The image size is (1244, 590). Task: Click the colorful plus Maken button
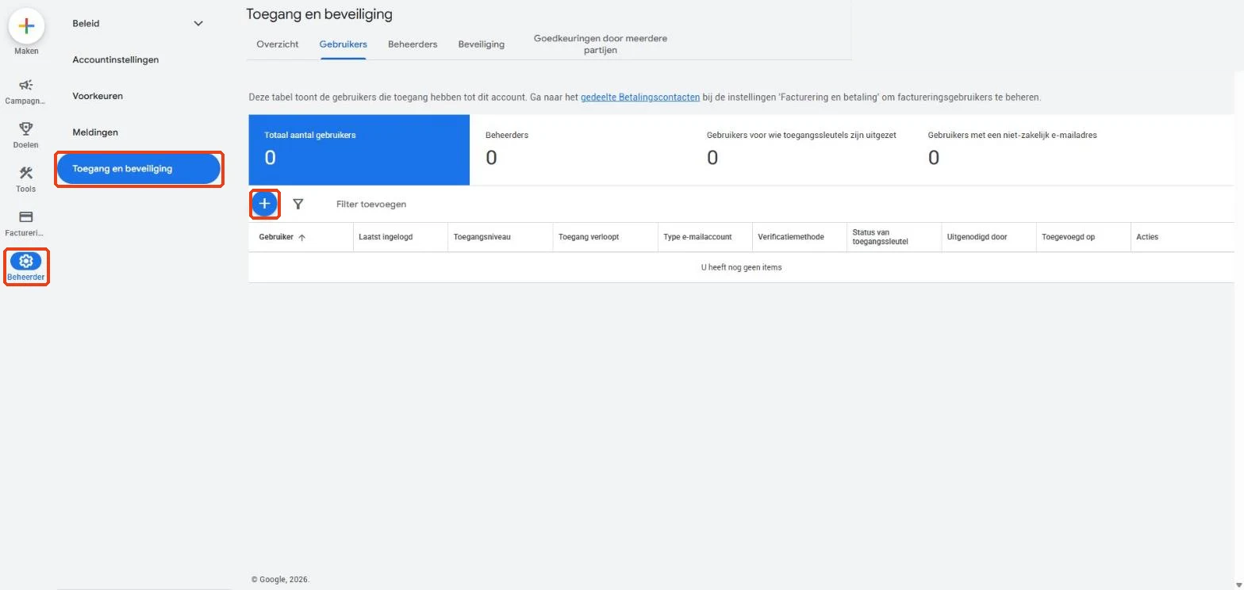point(26,26)
